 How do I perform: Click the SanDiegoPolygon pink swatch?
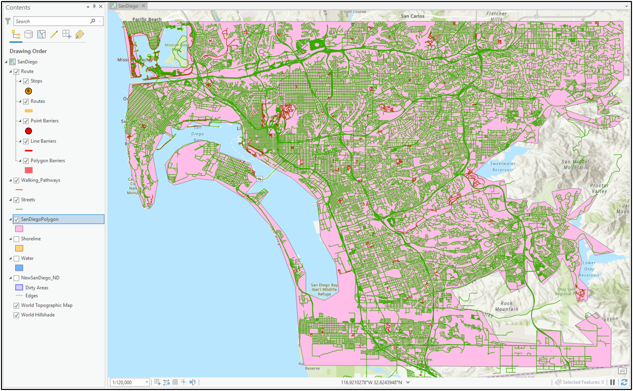click(x=19, y=229)
